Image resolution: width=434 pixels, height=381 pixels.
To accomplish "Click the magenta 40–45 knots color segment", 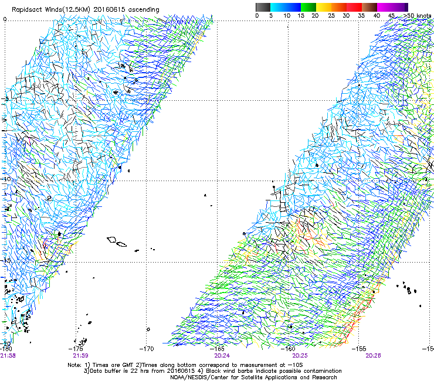I will [385, 7].
